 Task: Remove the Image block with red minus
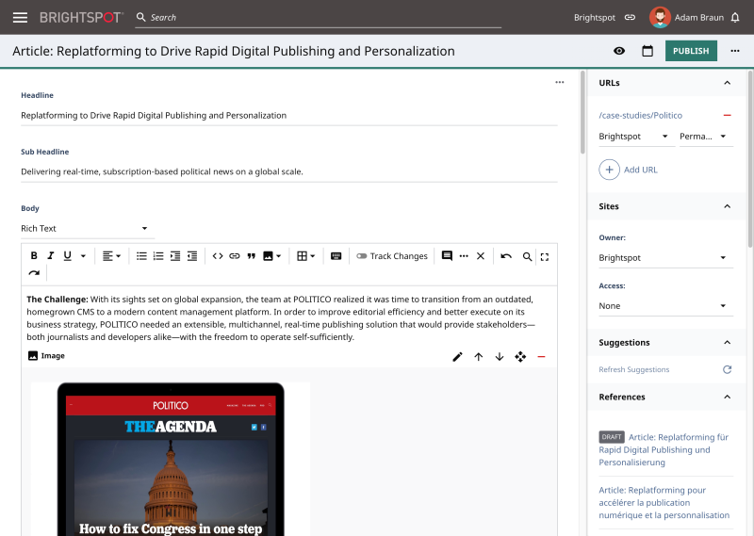pyautogui.click(x=541, y=357)
